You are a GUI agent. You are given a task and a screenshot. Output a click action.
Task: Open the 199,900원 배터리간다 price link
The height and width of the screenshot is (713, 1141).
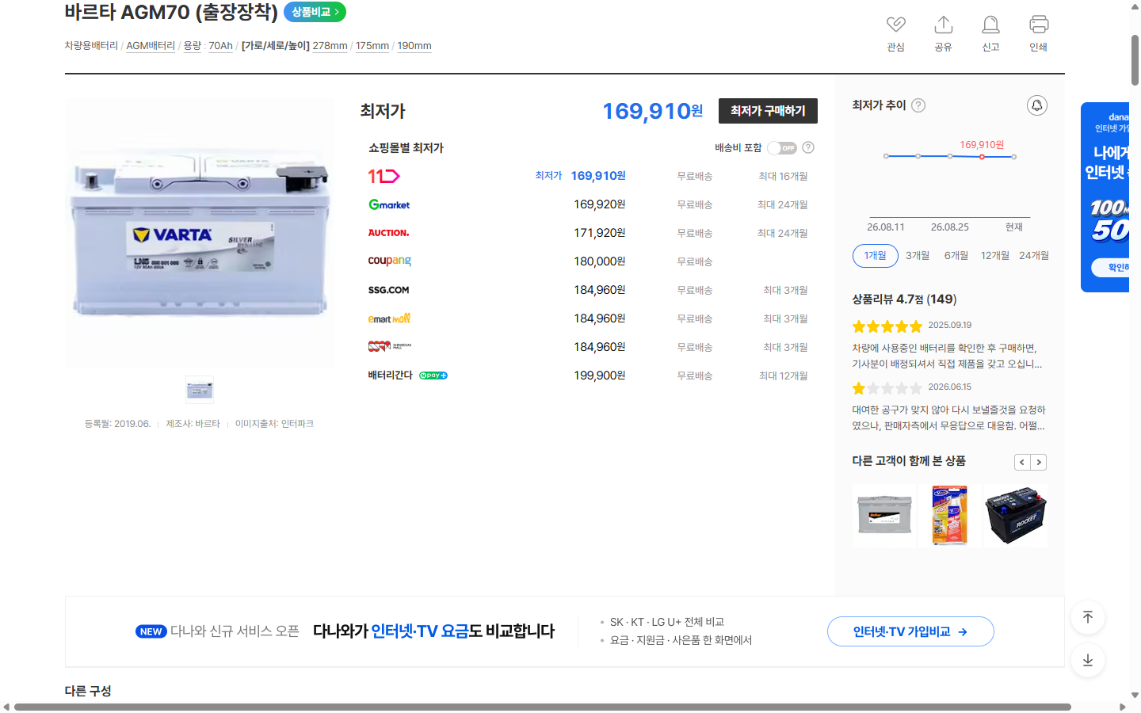click(600, 376)
